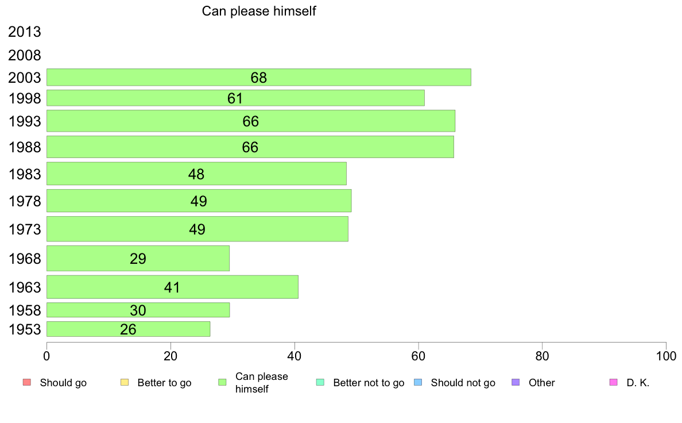This screenshot has height=423, width=682.
Task: Click the 1953 bar labeled 26
Action: (129, 329)
